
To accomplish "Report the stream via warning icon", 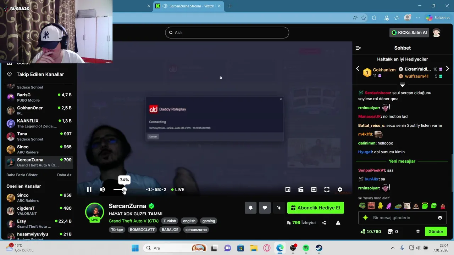I will pyautogui.click(x=338, y=223).
